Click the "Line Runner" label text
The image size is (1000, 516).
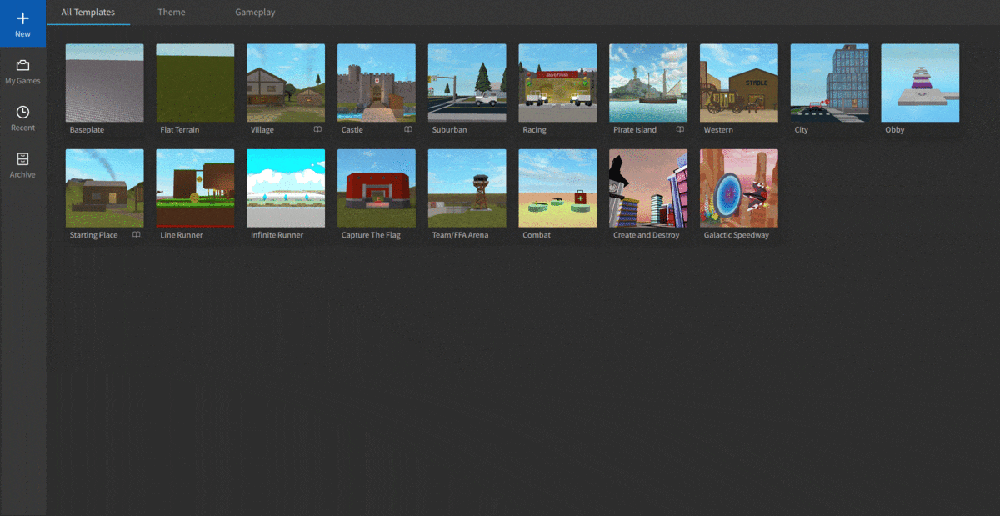pos(182,235)
